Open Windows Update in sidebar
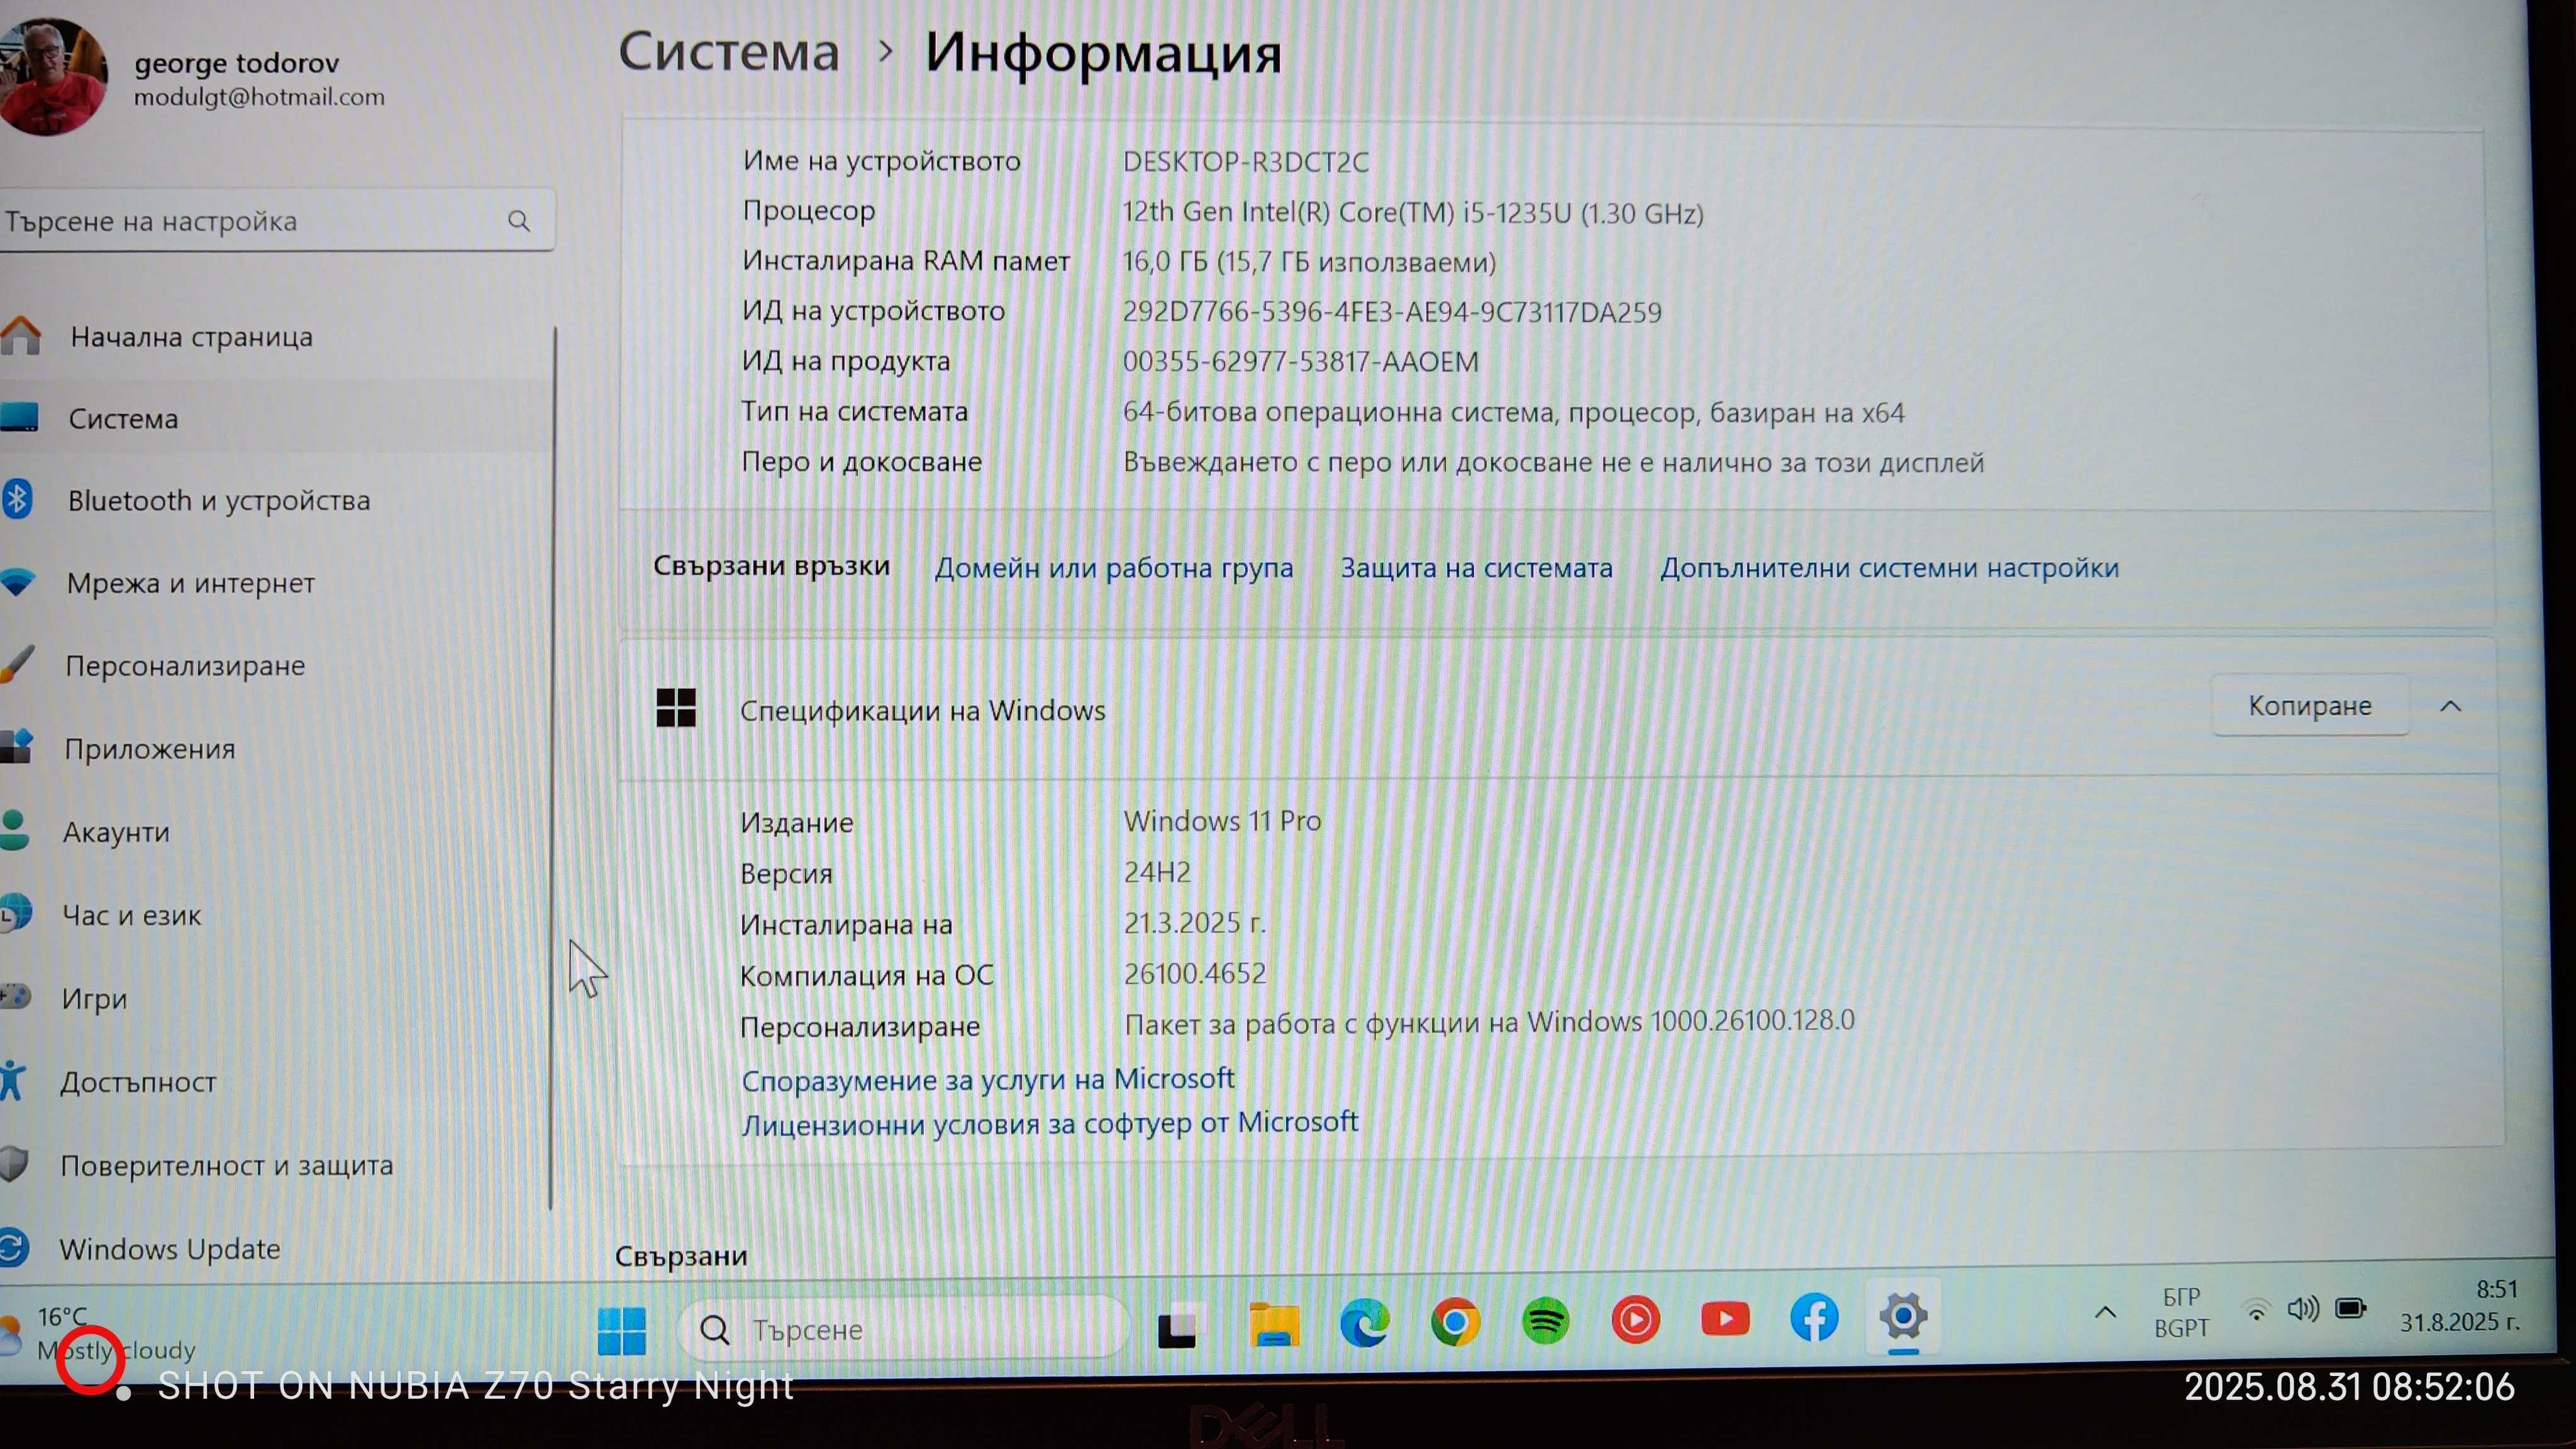Image resolution: width=2576 pixels, height=1449 pixels. 169,1249
